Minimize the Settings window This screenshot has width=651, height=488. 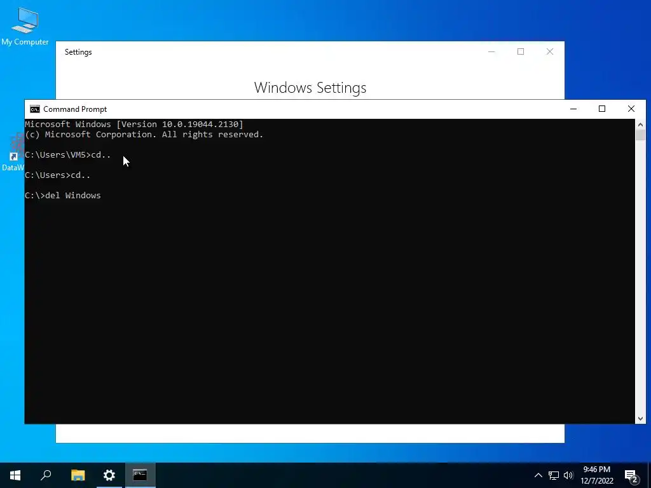[x=491, y=51]
